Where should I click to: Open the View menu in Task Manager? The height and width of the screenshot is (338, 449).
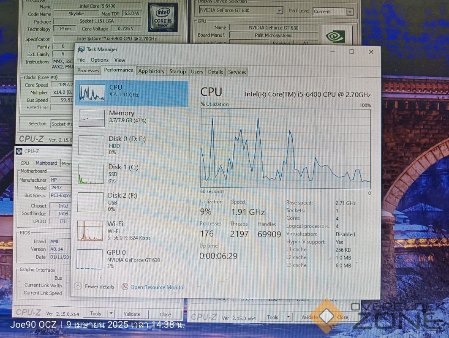tap(120, 60)
